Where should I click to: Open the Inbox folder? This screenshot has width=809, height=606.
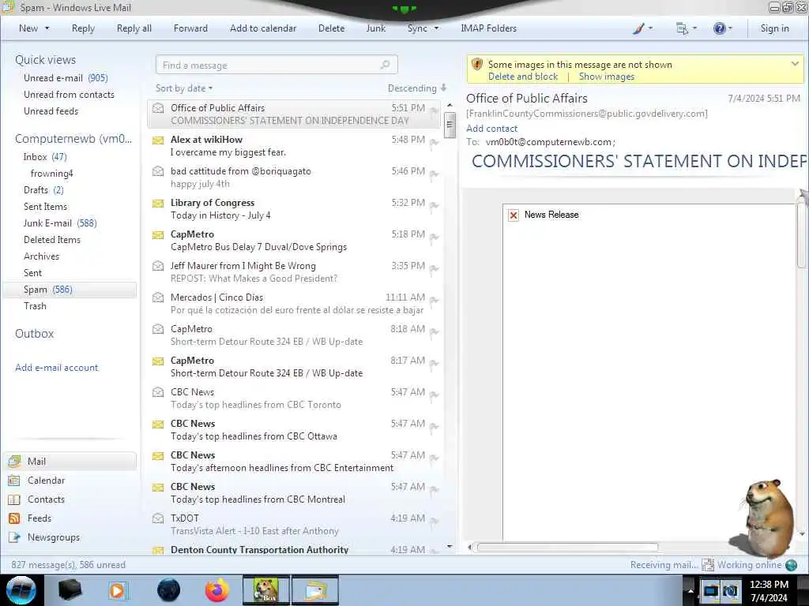click(x=45, y=157)
